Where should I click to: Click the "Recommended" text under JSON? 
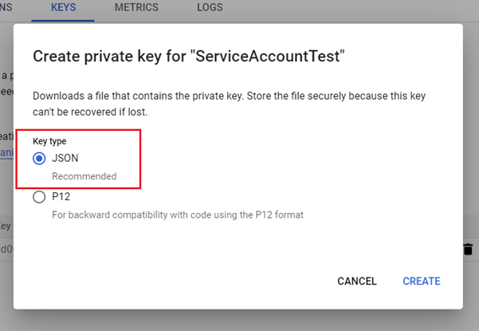(84, 175)
